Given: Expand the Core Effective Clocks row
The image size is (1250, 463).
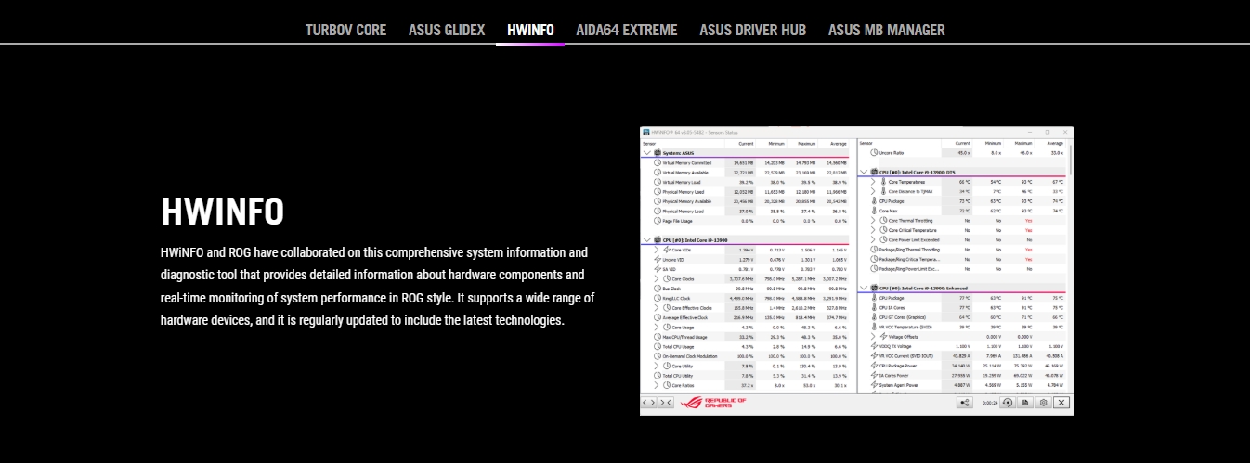Looking at the screenshot, I should 656,307.
